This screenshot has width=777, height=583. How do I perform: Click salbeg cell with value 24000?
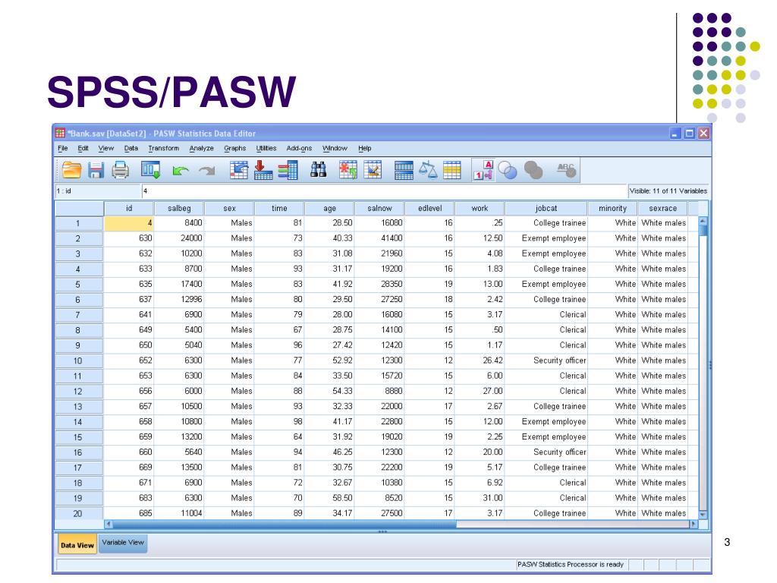click(179, 238)
